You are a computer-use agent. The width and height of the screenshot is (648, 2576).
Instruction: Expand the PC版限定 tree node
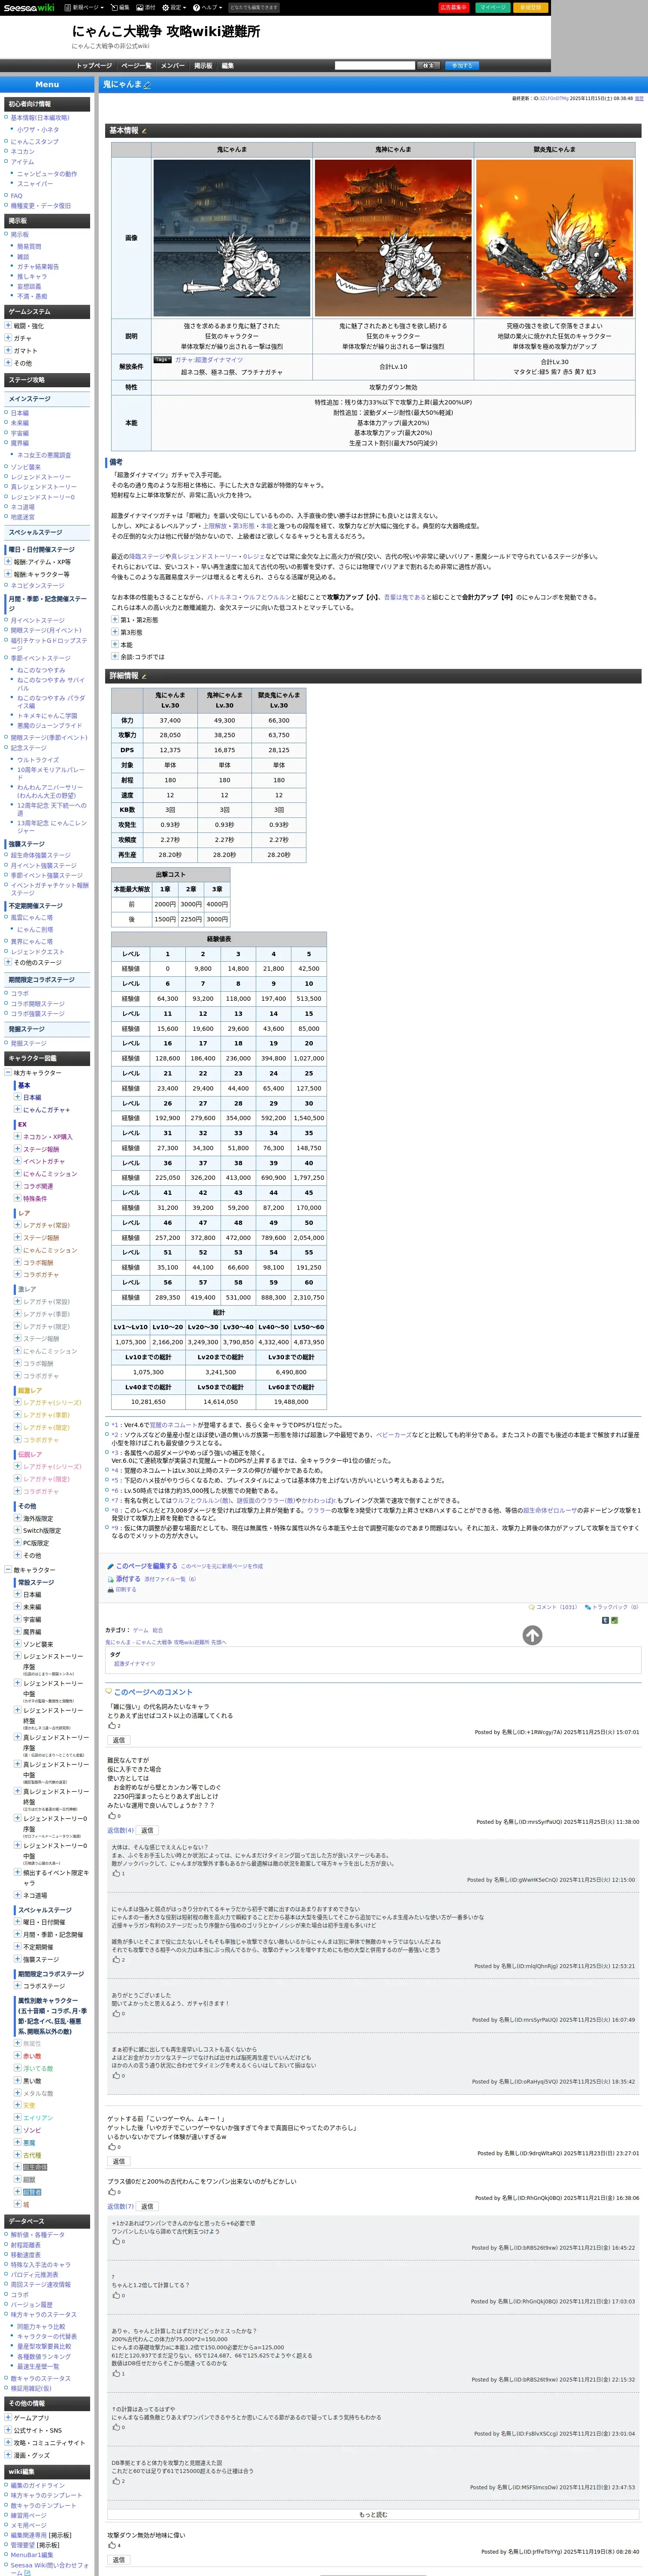(17, 1543)
